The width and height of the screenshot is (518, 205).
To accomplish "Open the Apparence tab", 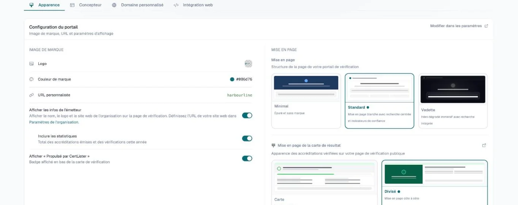I will pos(44,5).
